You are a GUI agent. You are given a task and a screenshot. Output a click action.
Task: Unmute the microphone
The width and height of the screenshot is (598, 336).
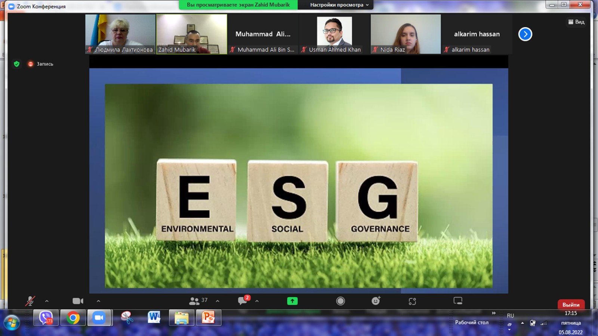pos(30,301)
